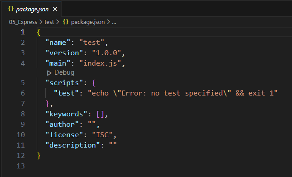Image resolution: width=292 pixels, height=177 pixels.
Task: Click the closing yellow brace on line 12
Action: [39, 156]
